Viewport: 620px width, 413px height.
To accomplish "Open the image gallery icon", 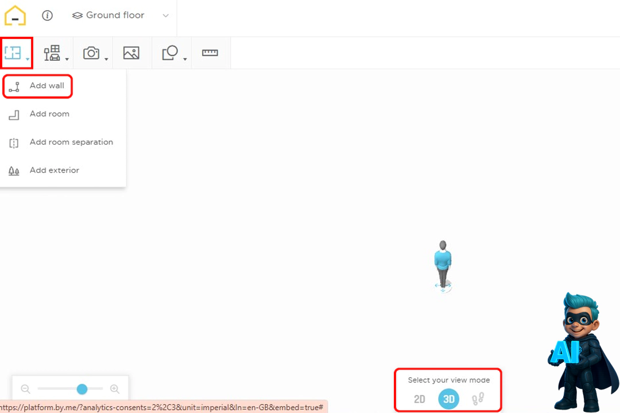I will point(131,53).
